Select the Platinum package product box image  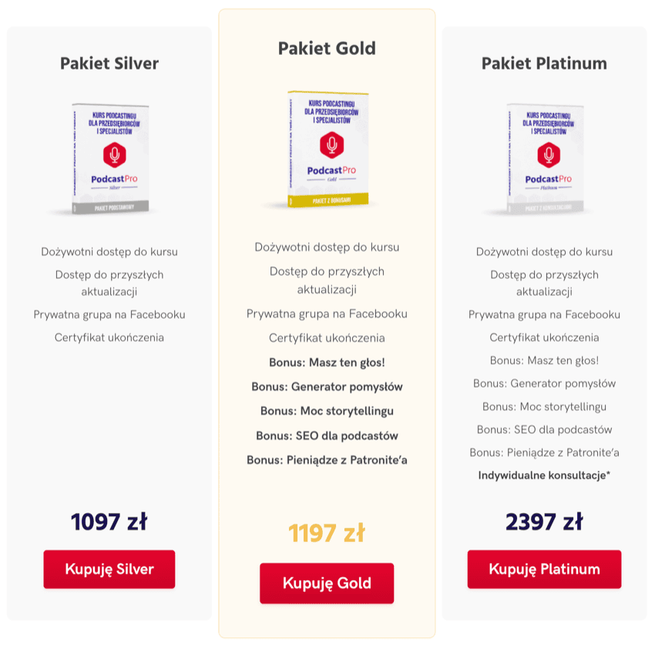[x=544, y=159]
